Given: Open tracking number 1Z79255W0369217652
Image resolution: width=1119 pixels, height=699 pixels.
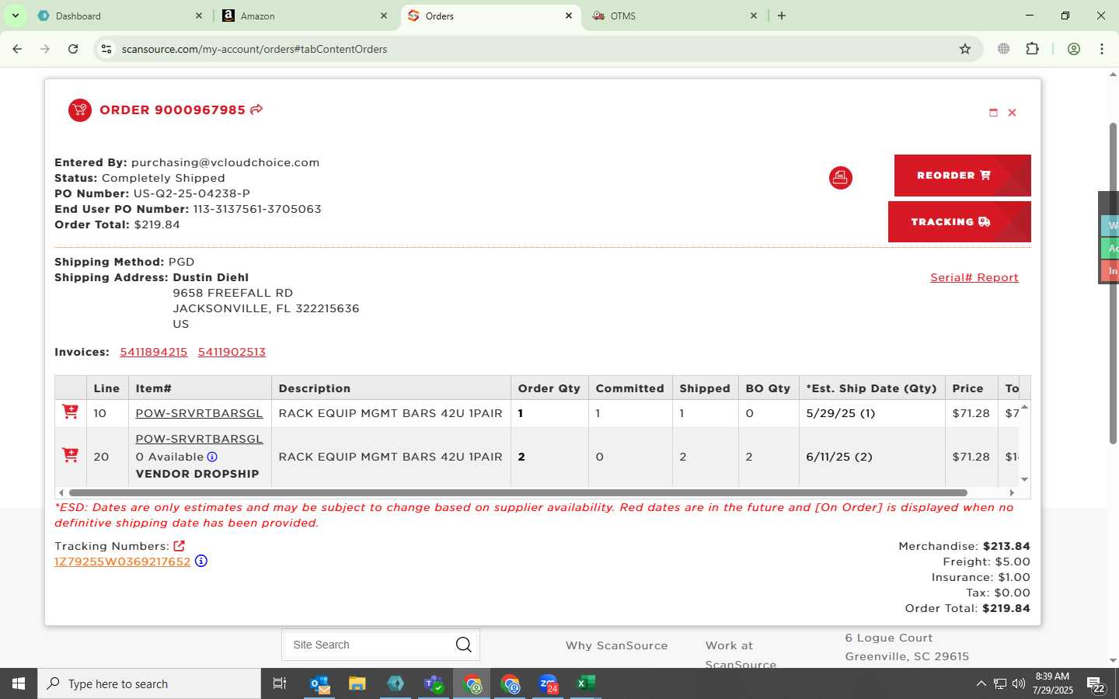Looking at the screenshot, I should point(122,562).
